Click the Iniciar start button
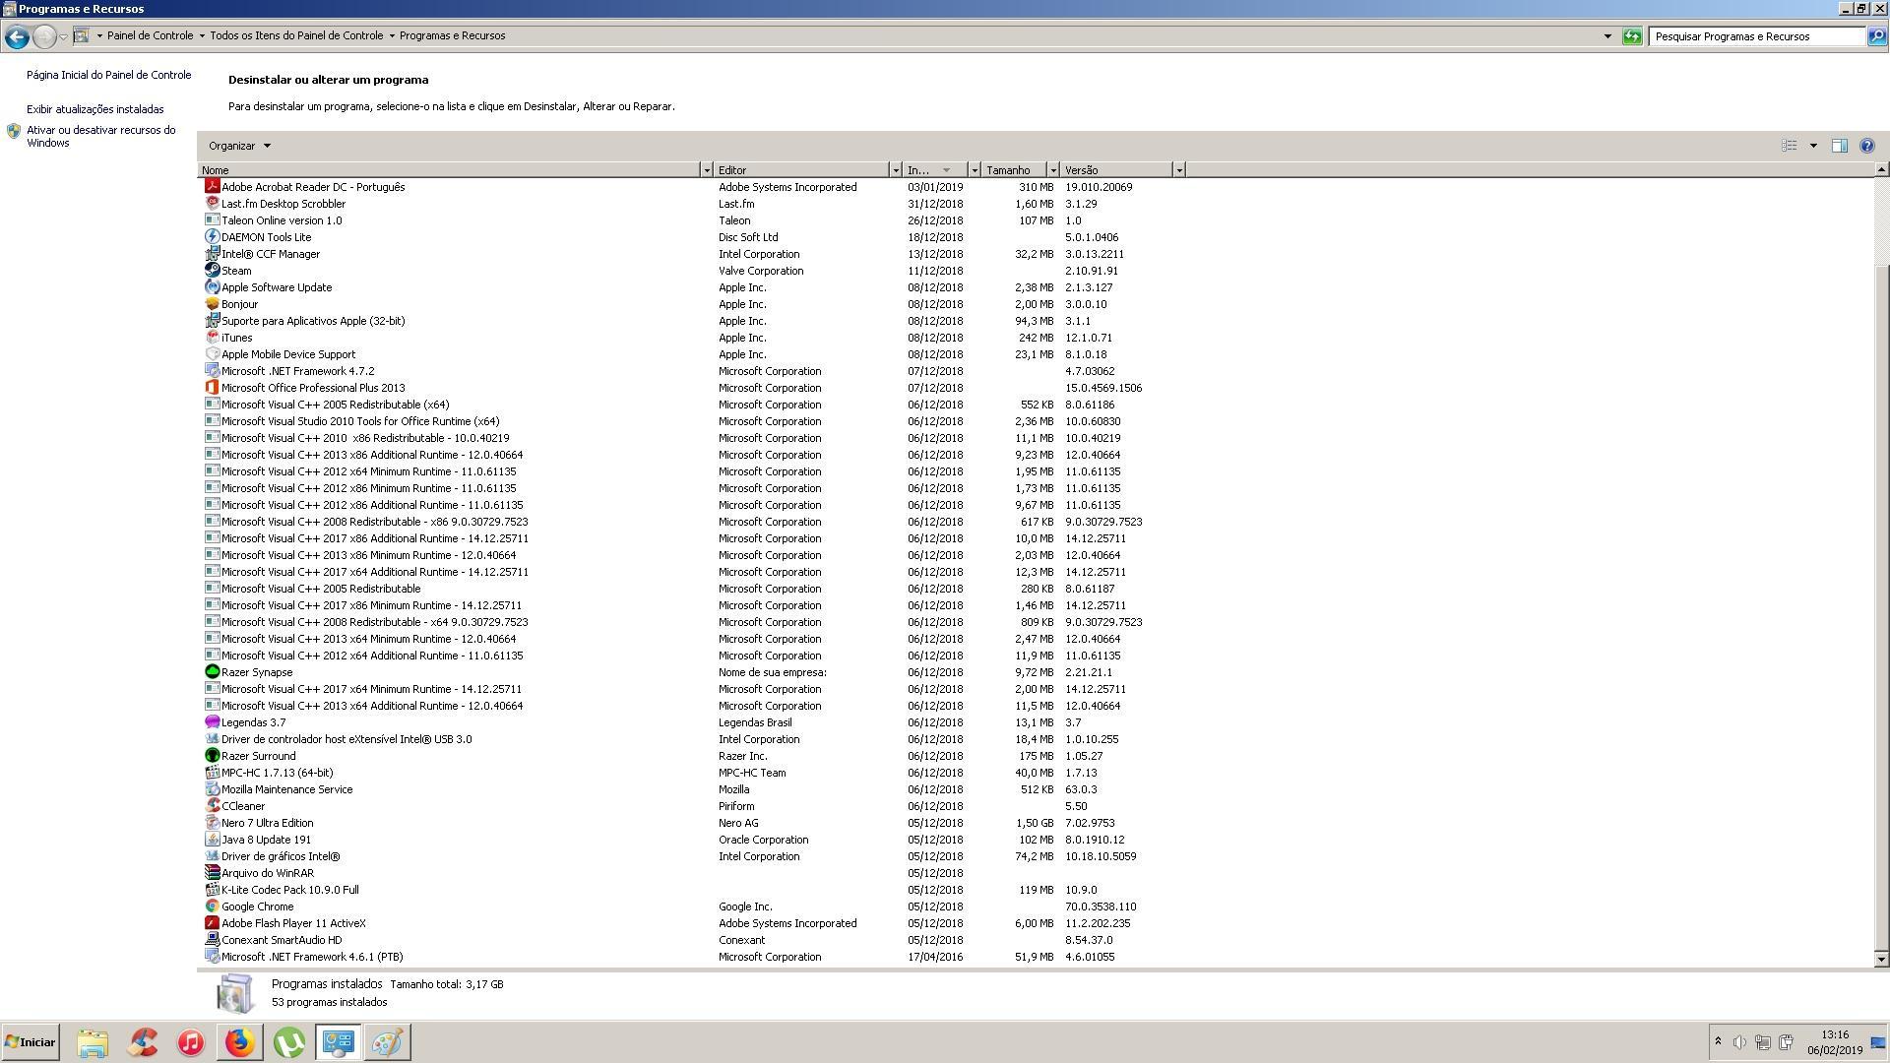 coord(31,1042)
